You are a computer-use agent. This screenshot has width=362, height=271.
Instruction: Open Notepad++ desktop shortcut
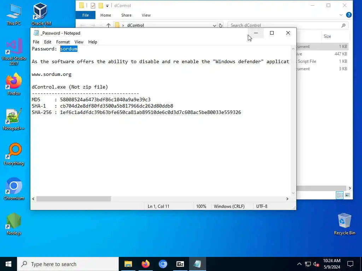pos(14,119)
